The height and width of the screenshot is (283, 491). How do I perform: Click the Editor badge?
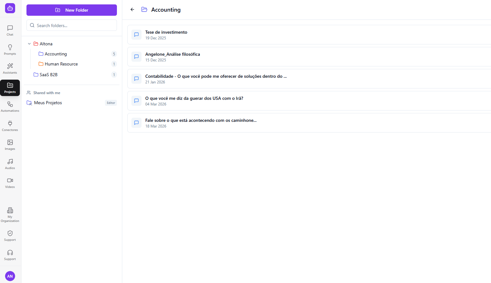click(111, 103)
